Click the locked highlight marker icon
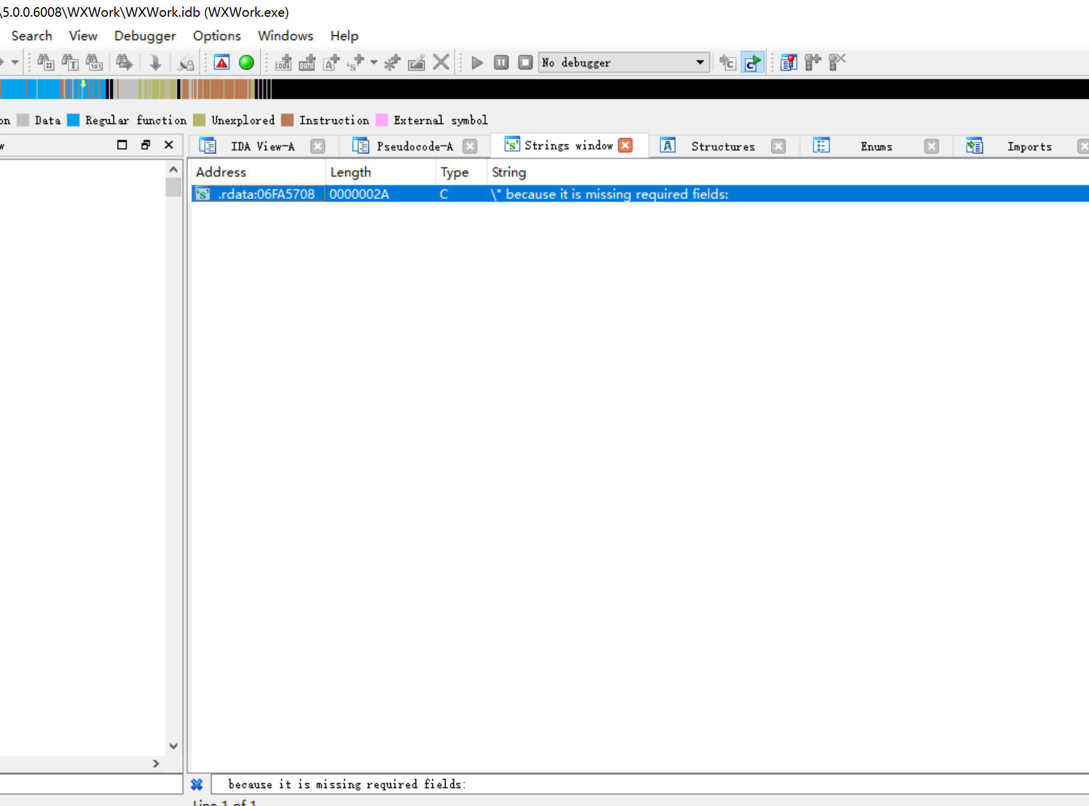 [x=186, y=62]
